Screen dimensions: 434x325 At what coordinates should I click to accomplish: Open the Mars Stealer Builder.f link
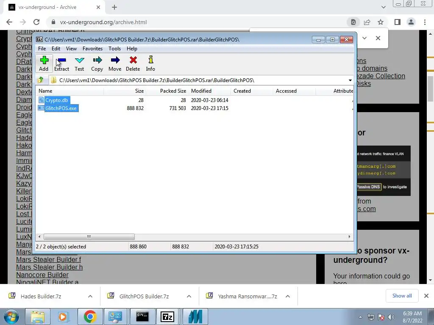[x=48, y=259]
